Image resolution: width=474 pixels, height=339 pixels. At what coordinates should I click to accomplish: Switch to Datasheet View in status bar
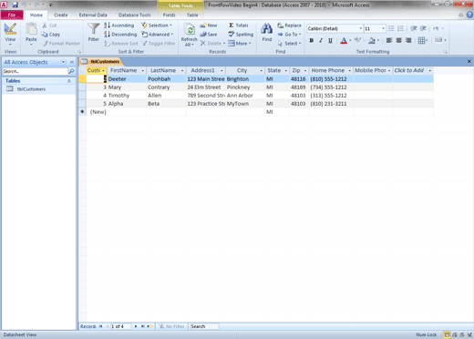pos(447,334)
